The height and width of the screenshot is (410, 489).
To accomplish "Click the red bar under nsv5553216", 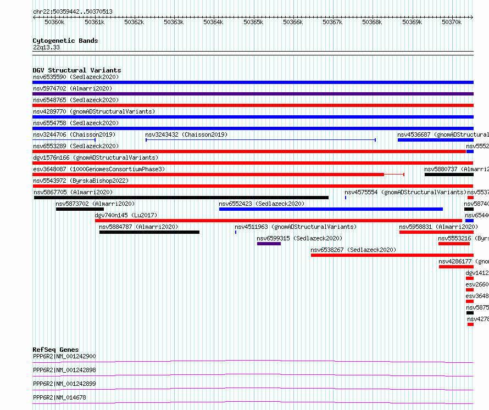I will (454, 244).
